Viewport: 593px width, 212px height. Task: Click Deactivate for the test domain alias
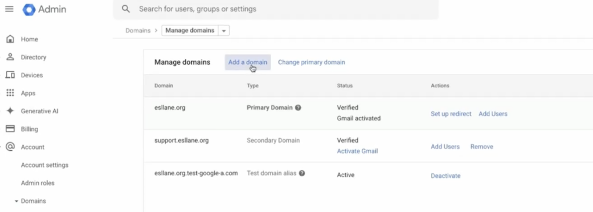coord(445,176)
